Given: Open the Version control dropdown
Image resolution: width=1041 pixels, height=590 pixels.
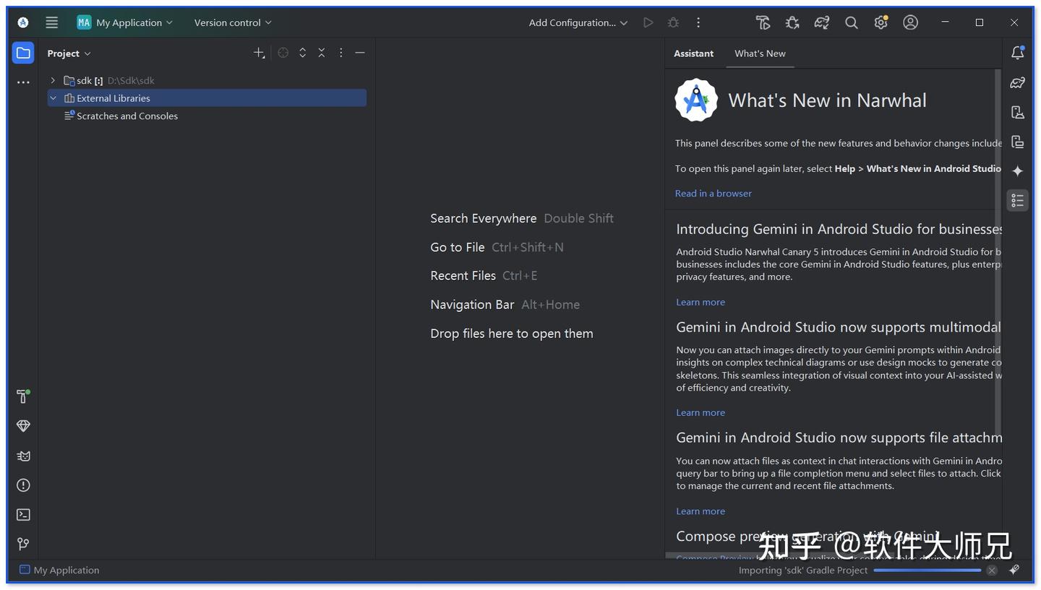Looking at the screenshot, I should tap(233, 22).
